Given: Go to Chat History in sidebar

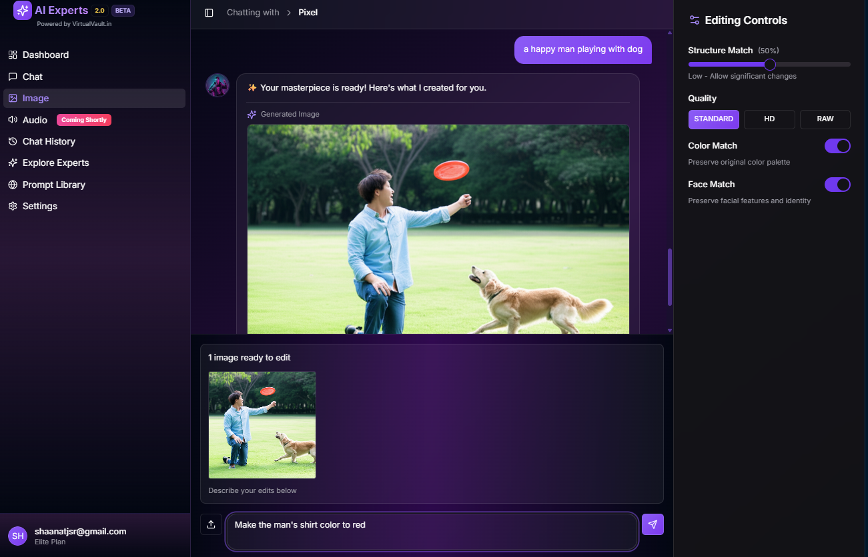Looking at the screenshot, I should click(49, 141).
